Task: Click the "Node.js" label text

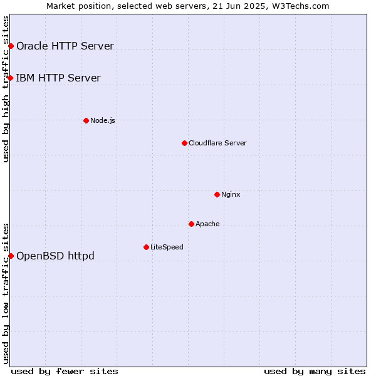Action: (103, 120)
